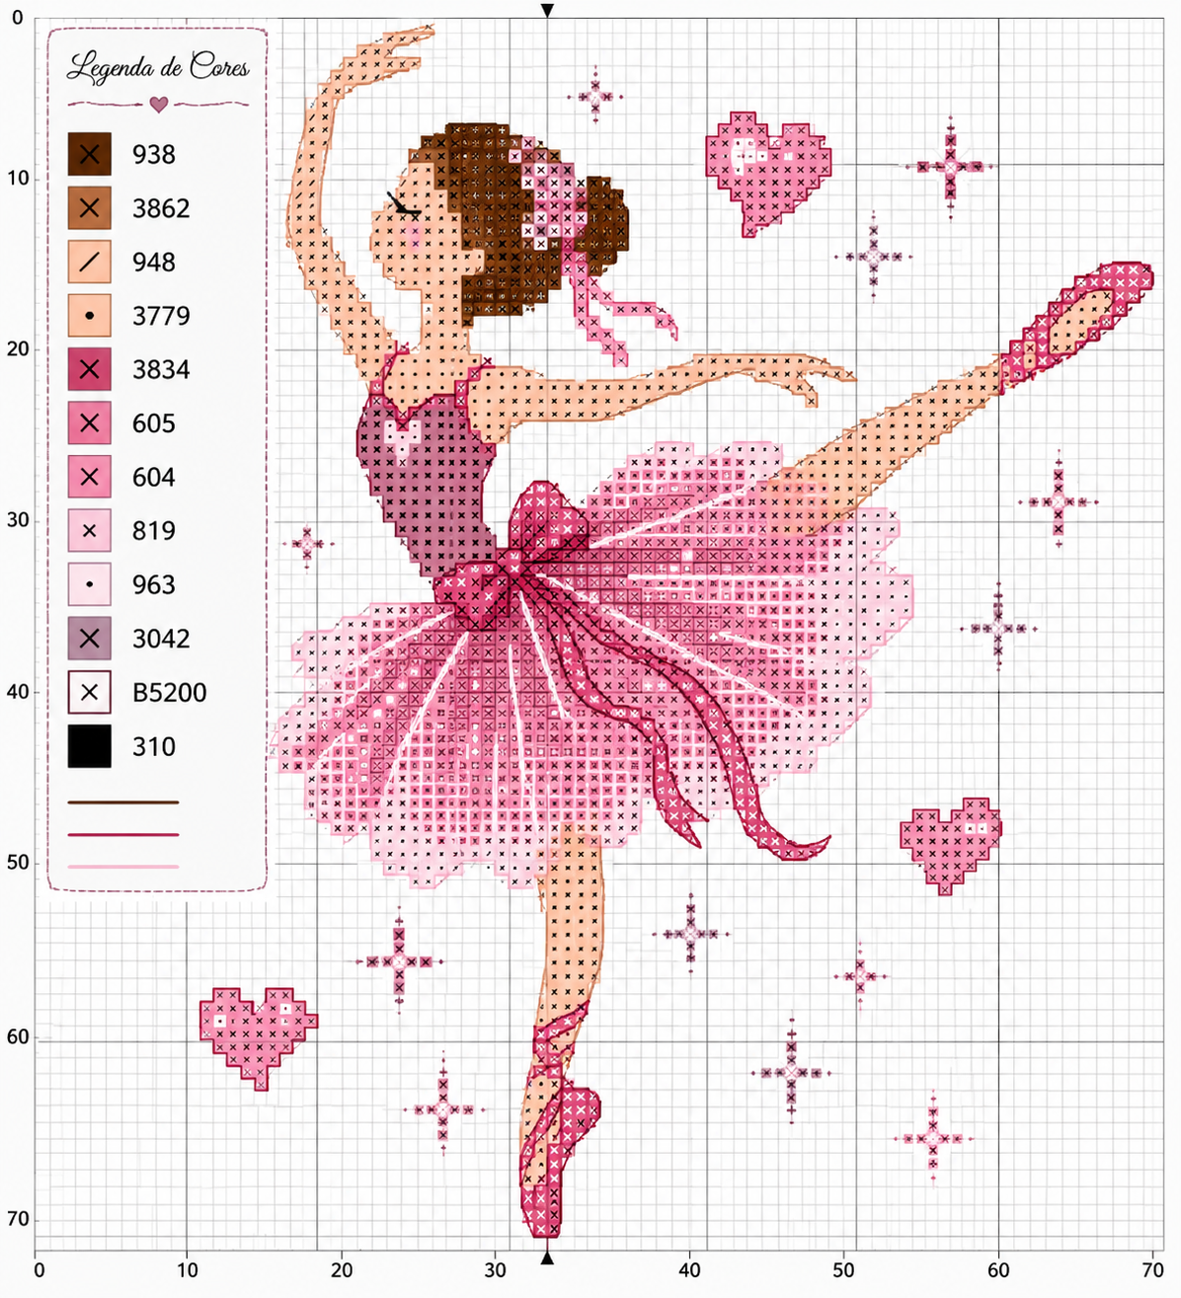The height and width of the screenshot is (1298, 1181).
Task: Click the 605 pink color swatch
Action: click(x=89, y=423)
